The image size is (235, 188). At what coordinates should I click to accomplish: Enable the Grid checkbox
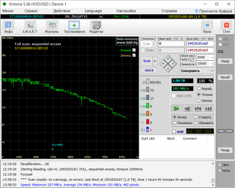[x=174, y=131]
